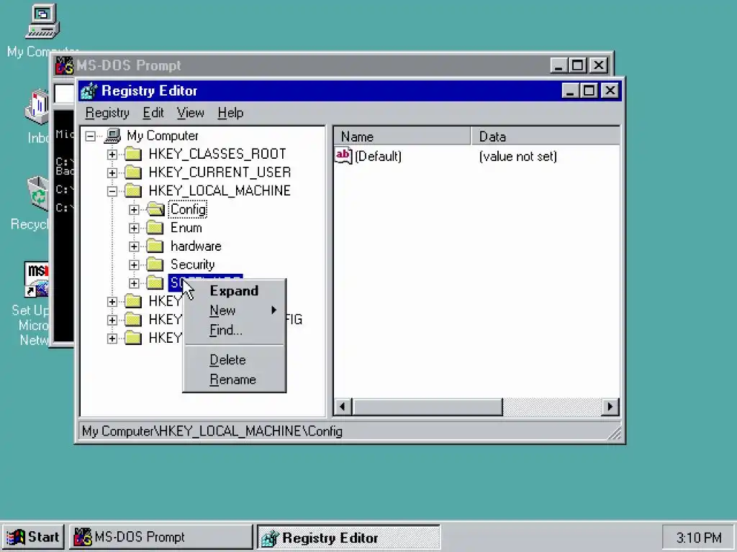Choose Delete in the context menu
Image resolution: width=737 pixels, height=552 pixels.
pyautogui.click(x=234, y=359)
